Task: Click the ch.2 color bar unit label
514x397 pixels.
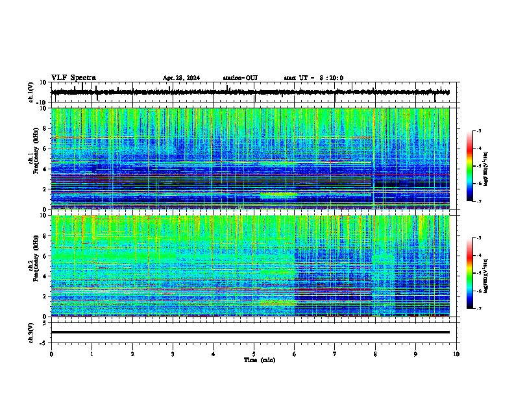Action: click(486, 276)
